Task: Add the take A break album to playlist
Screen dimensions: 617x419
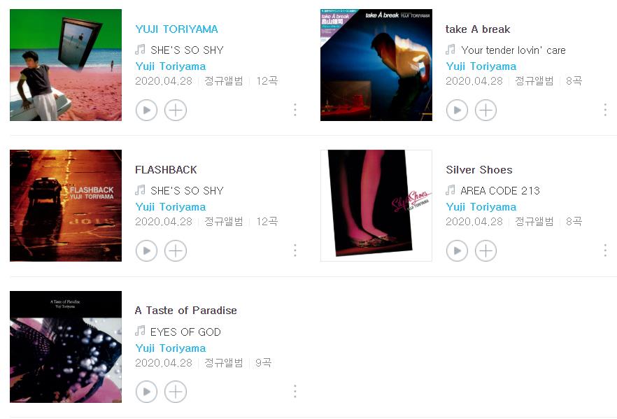Action: click(x=486, y=110)
